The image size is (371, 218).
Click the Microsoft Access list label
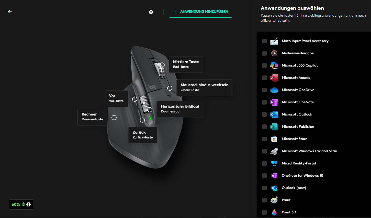pyautogui.click(x=296, y=78)
